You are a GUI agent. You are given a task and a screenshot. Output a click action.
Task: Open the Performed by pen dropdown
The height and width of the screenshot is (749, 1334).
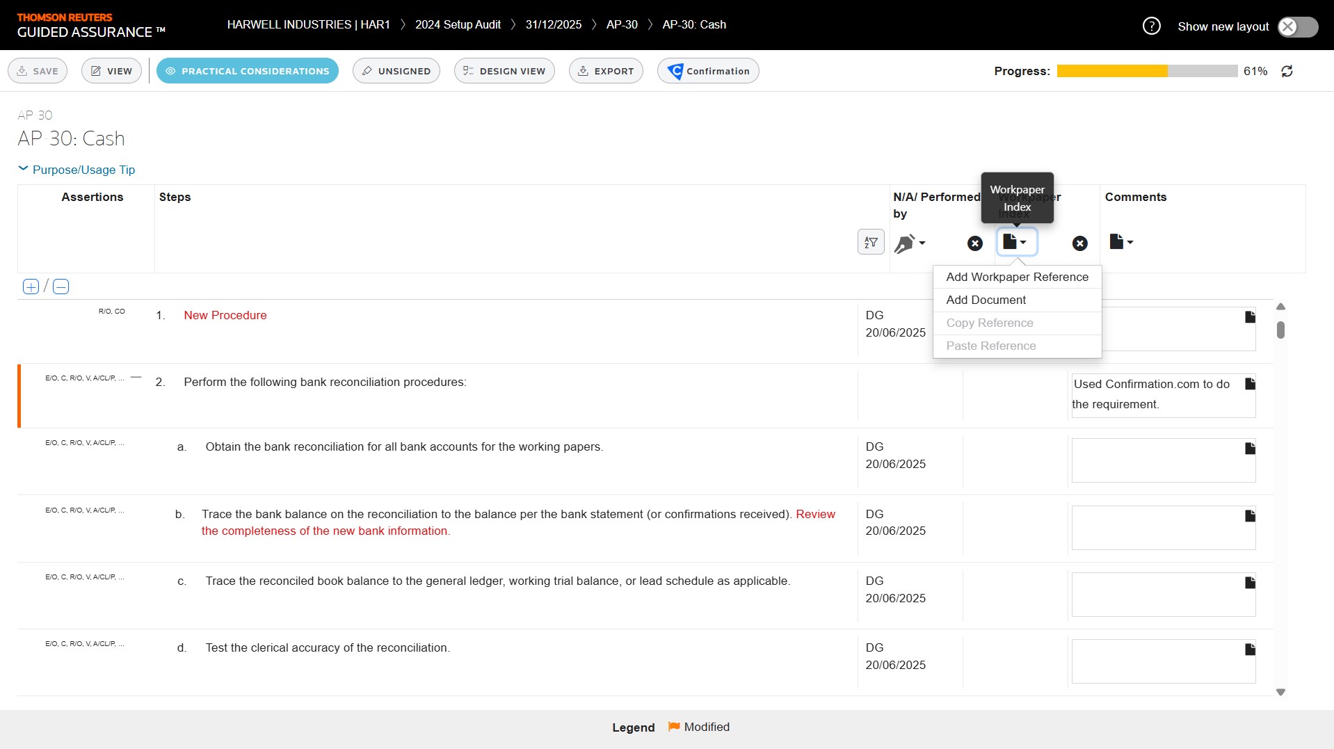click(x=909, y=243)
